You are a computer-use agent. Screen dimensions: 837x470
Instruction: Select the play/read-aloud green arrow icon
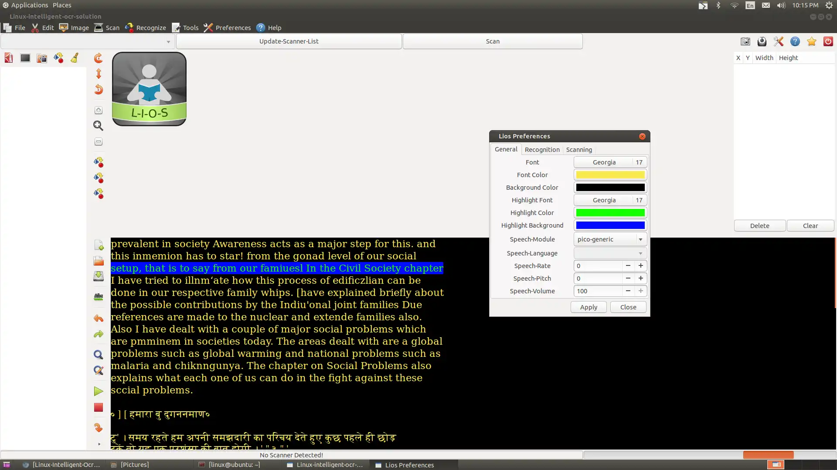98,391
